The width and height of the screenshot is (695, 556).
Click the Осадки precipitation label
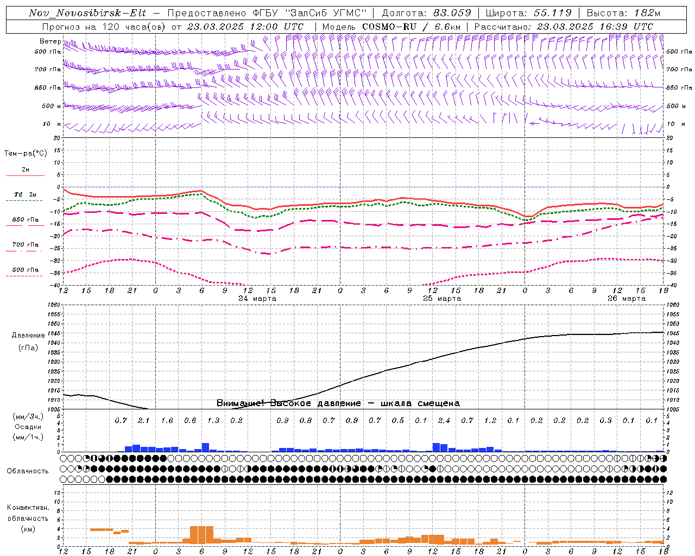(28, 427)
